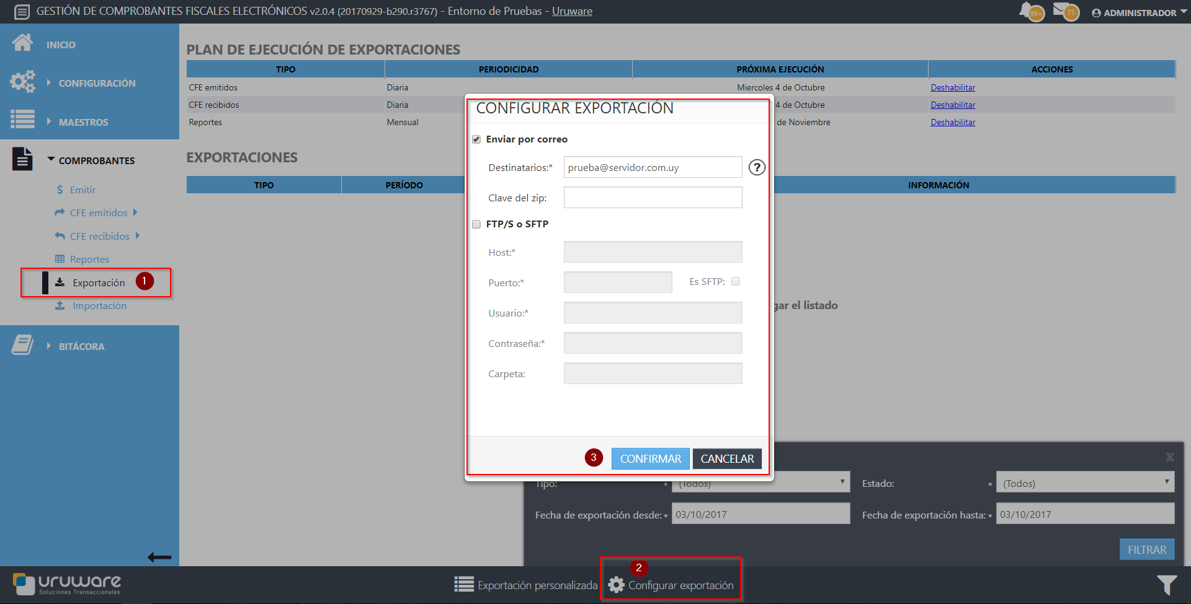Click the funnel filter icon at bottom right
The width and height of the screenshot is (1191, 604).
1166,585
